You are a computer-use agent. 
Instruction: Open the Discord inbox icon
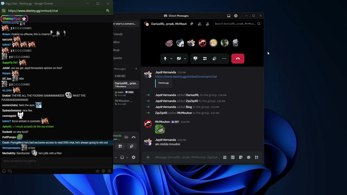coord(229,16)
